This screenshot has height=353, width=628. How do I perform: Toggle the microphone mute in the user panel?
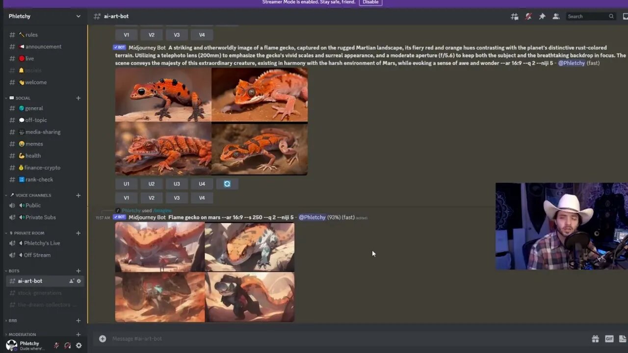pos(56,346)
